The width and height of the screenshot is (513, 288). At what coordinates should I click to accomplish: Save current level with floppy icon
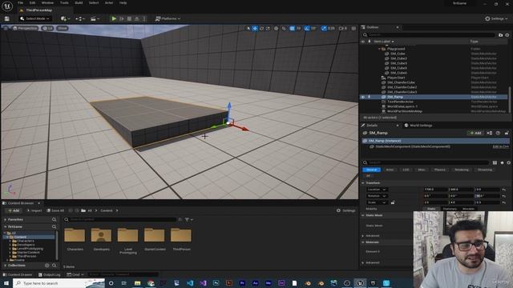7,18
